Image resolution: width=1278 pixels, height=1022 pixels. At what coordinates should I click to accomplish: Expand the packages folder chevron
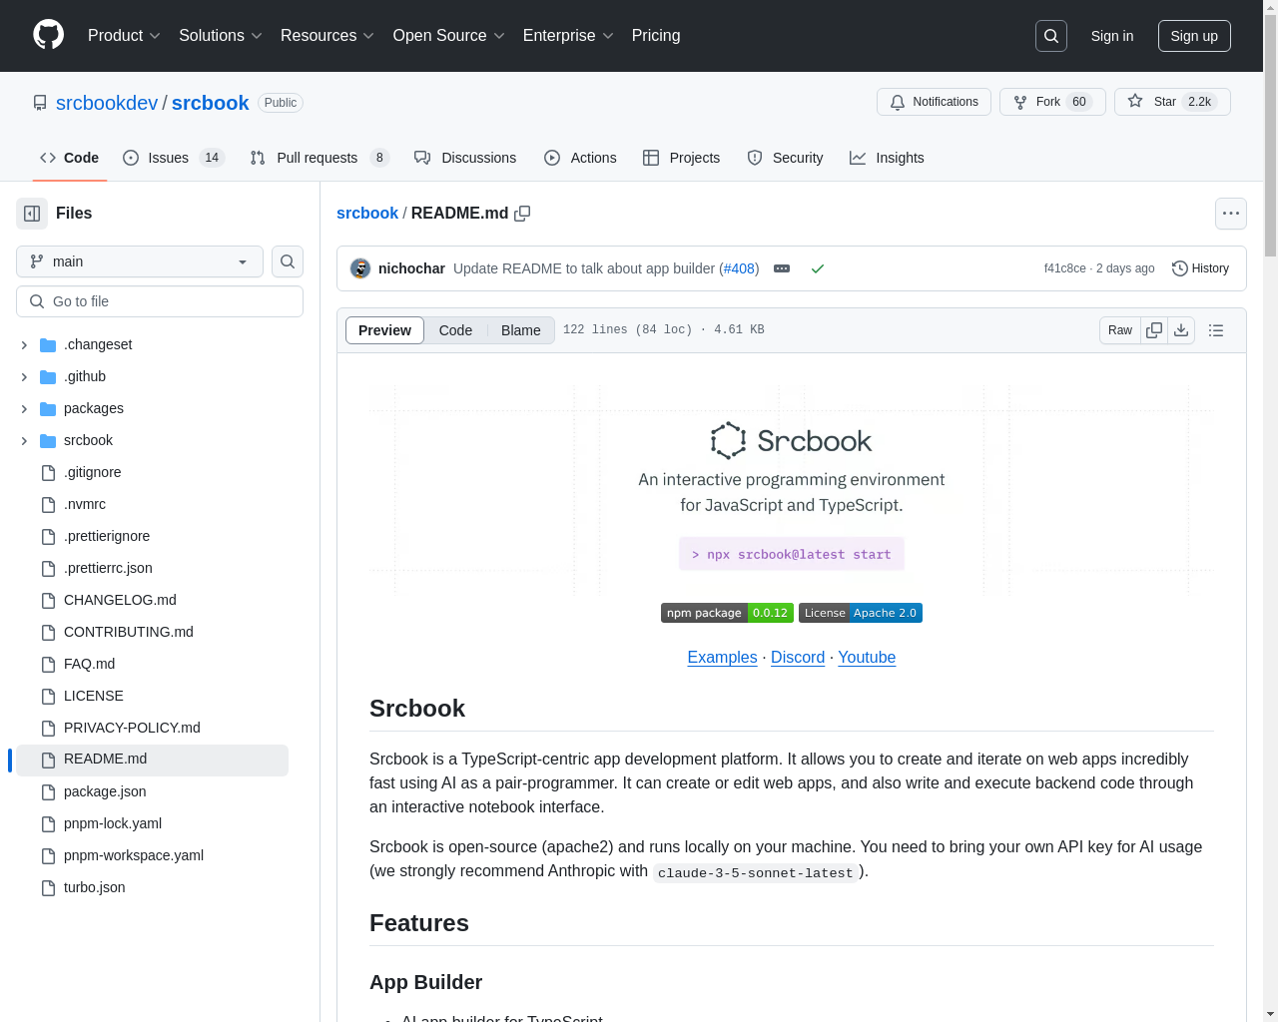click(24, 408)
